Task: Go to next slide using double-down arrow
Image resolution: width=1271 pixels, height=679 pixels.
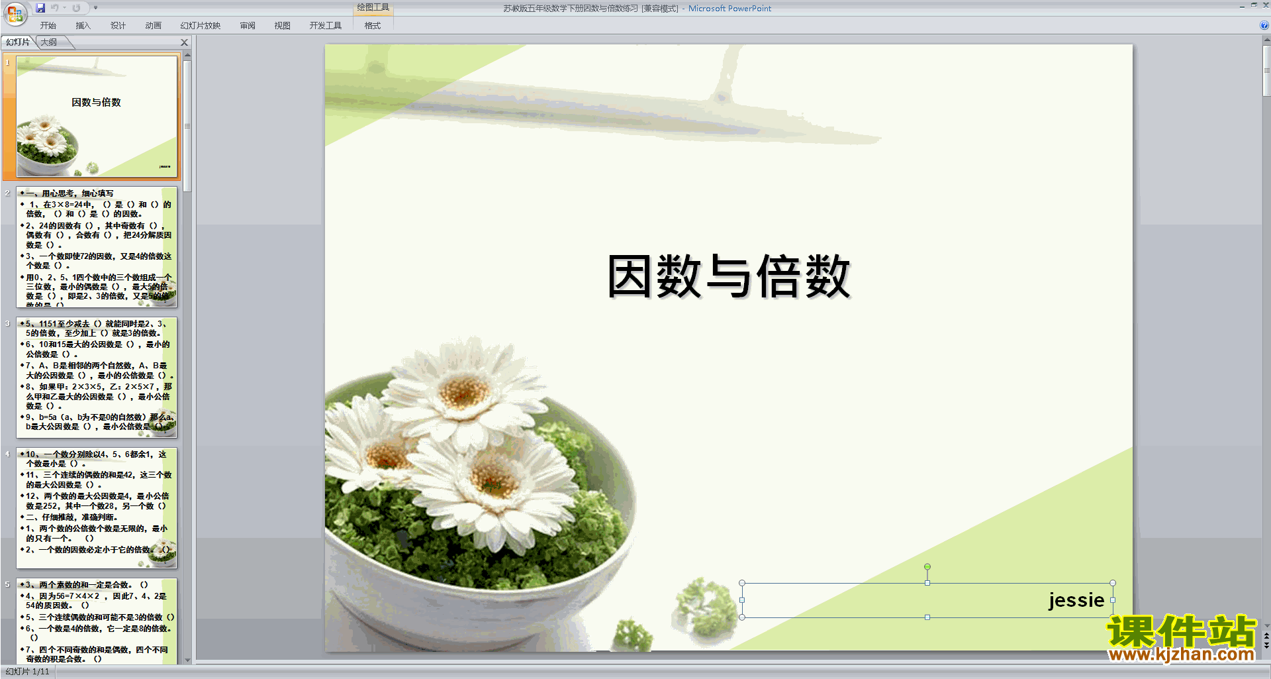Action: [1266, 646]
